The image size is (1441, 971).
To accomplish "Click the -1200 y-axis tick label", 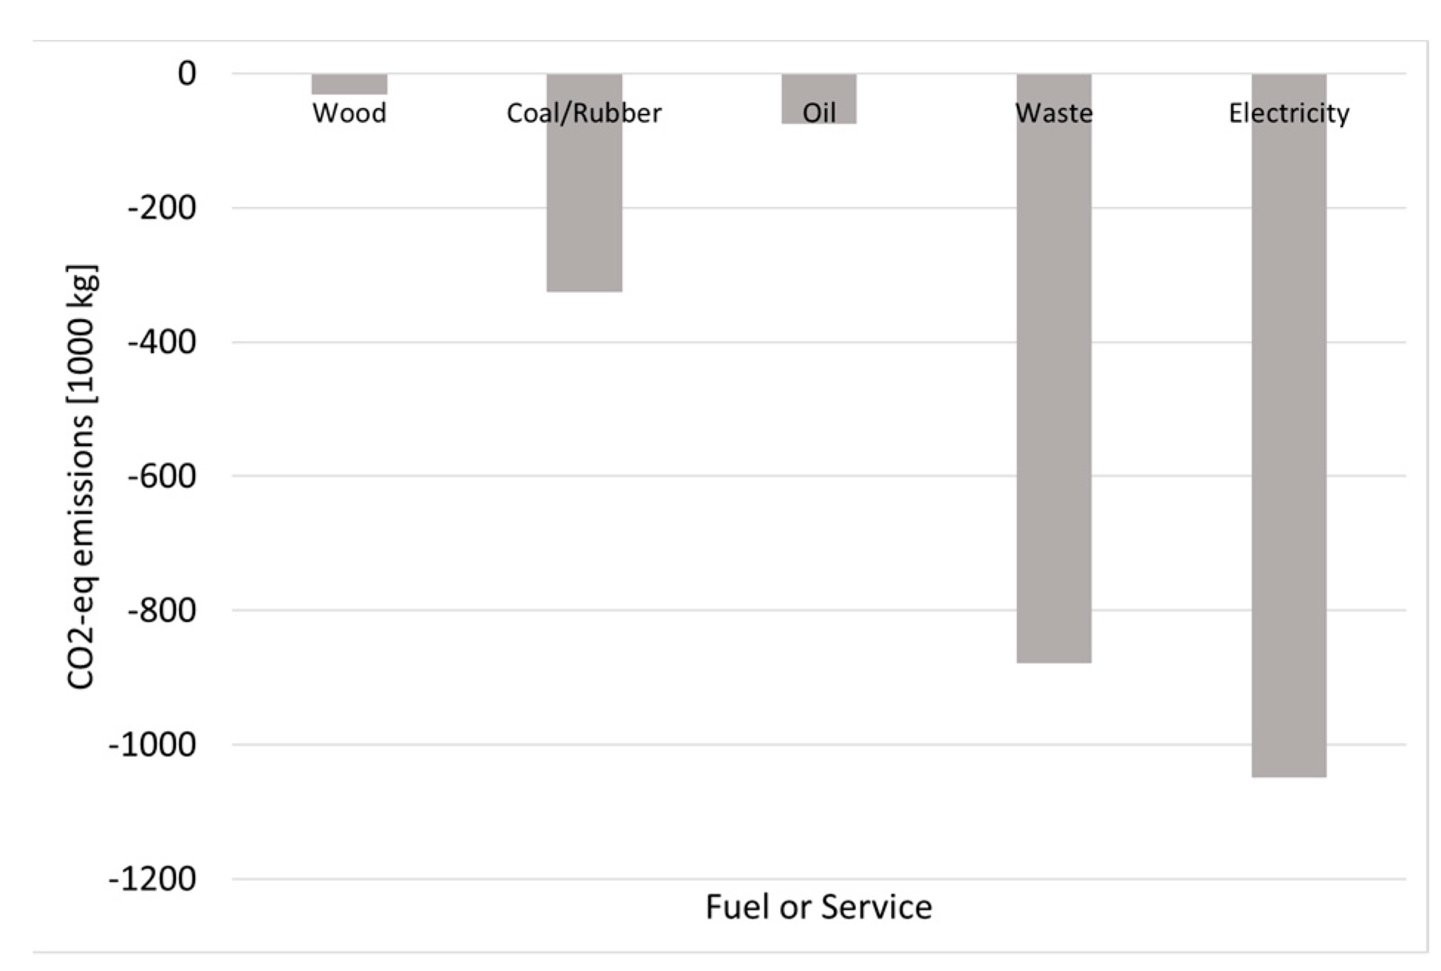I will 153,879.
